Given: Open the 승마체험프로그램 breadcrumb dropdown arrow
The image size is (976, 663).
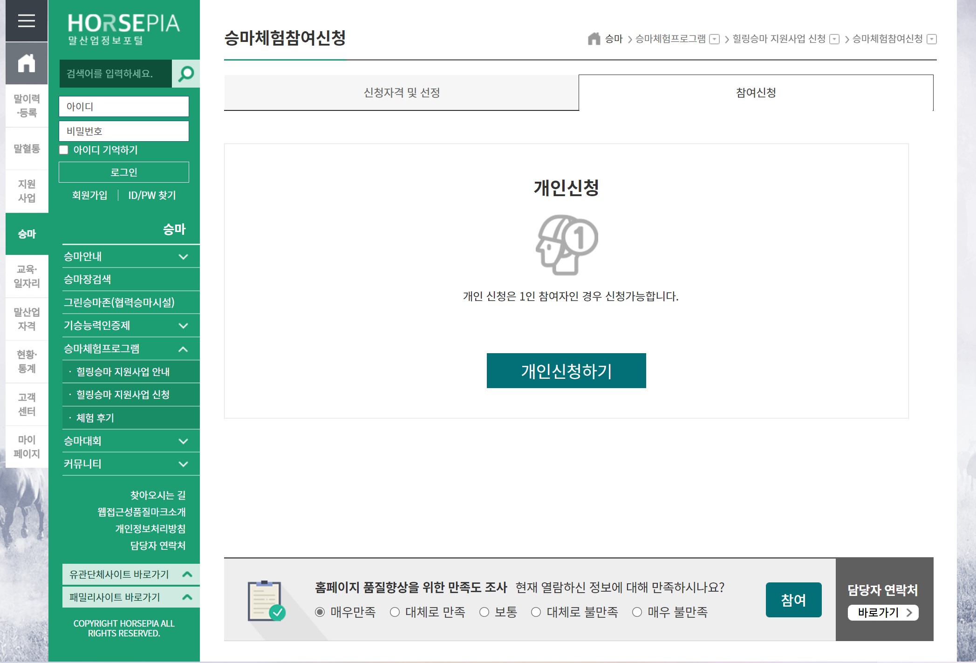Looking at the screenshot, I should click(714, 39).
